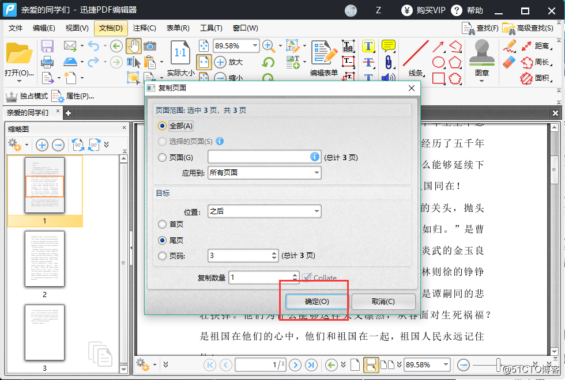The width and height of the screenshot is (565, 380).
Task: Click thumbnail panel zoom in plus icon
Action: pyautogui.click(x=42, y=145)
